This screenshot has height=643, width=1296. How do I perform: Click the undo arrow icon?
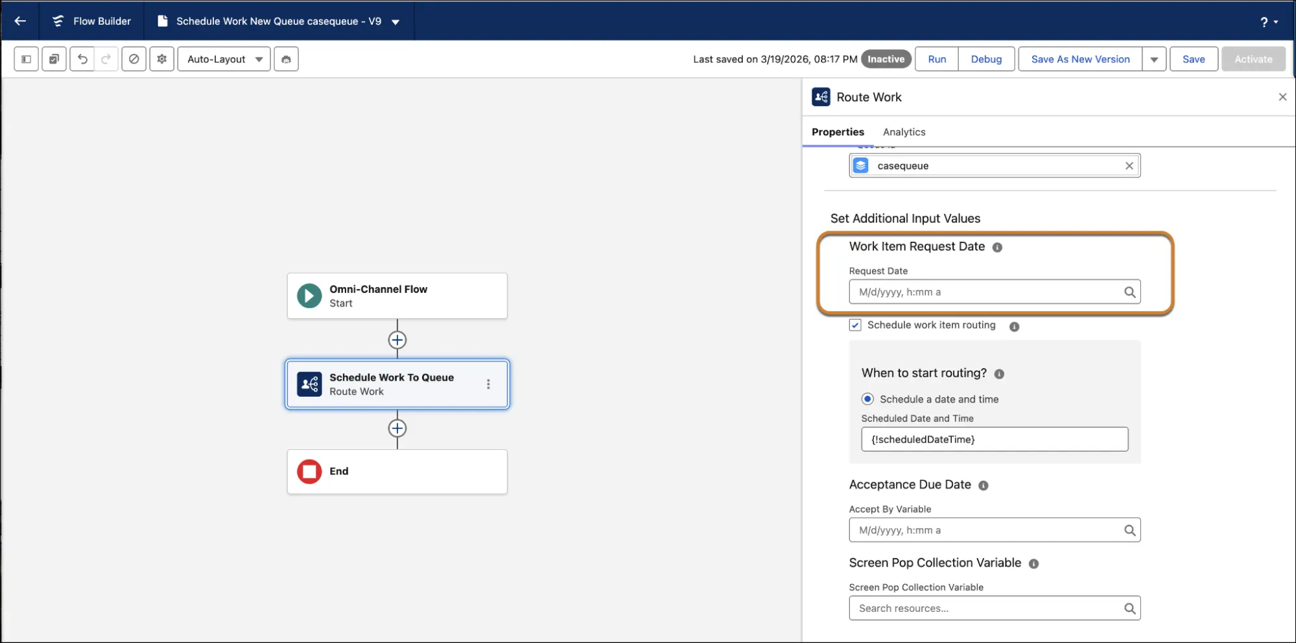(x=82, y=59)
